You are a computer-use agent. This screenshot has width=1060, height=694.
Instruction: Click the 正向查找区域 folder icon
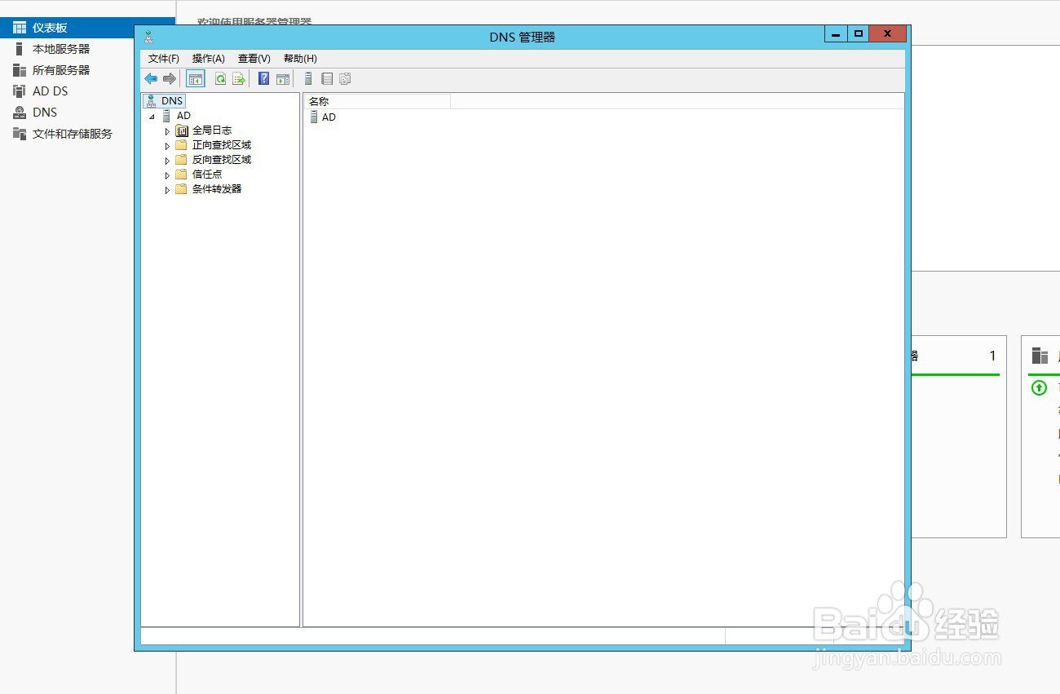click(182, 145)
